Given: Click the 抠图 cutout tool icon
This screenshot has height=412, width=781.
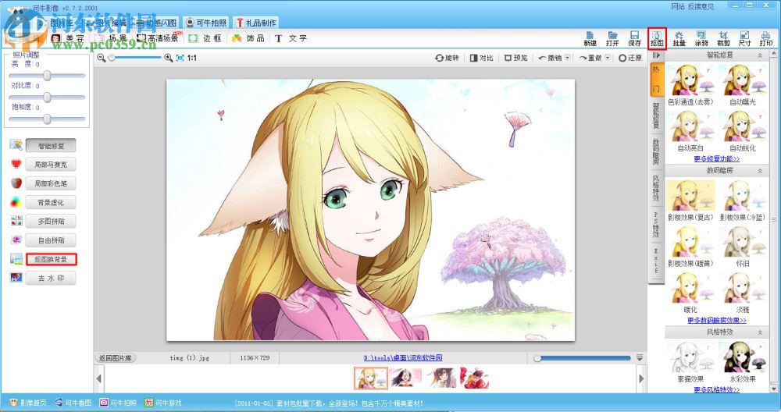Looking at the screenshot, I should click(x=657, y=37).
